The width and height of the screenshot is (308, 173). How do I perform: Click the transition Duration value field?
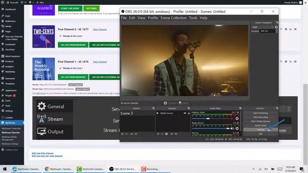pyautogui.click(x=268, y=31)
